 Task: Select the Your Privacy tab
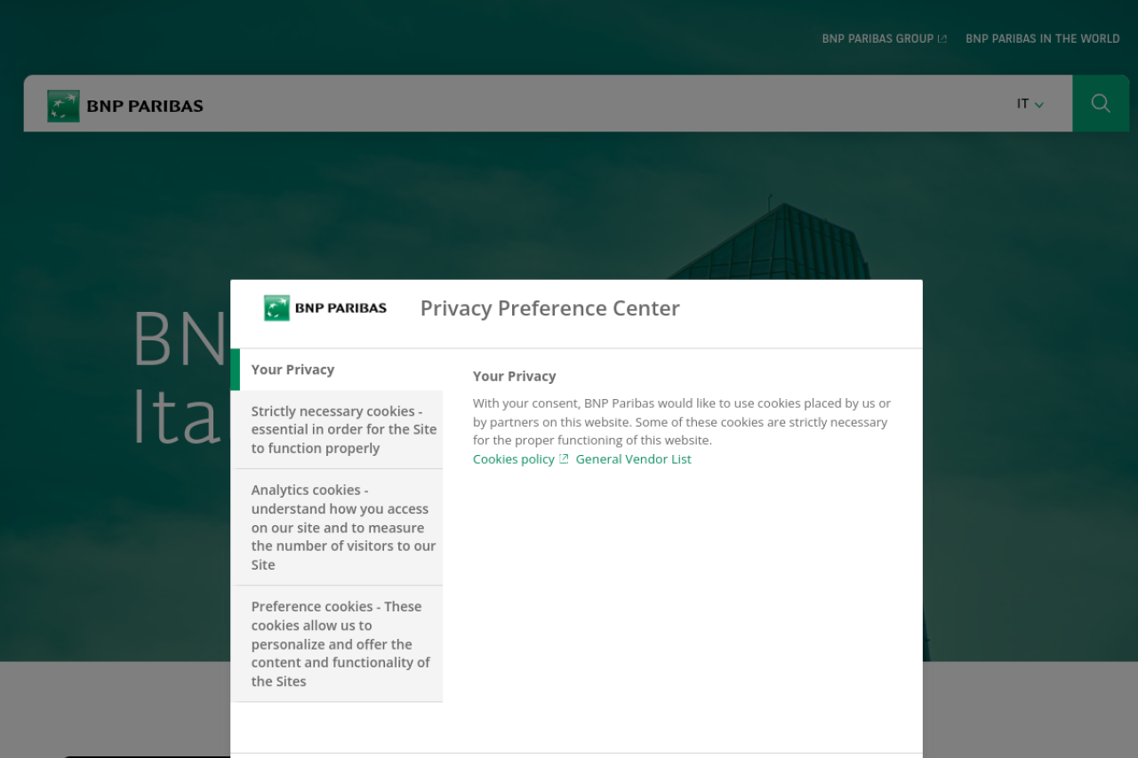click(x=337, y=370)
